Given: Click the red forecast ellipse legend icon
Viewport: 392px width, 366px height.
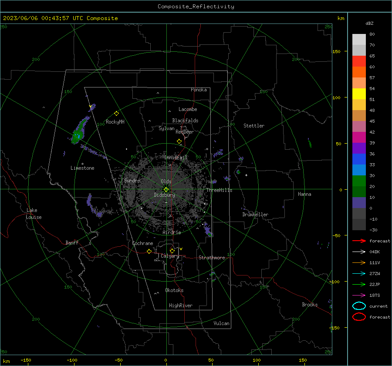Looking at the screenshot, I should (359, 317).
